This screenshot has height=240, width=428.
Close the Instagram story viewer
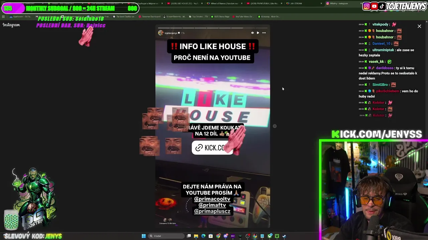[x=419, y=26]
